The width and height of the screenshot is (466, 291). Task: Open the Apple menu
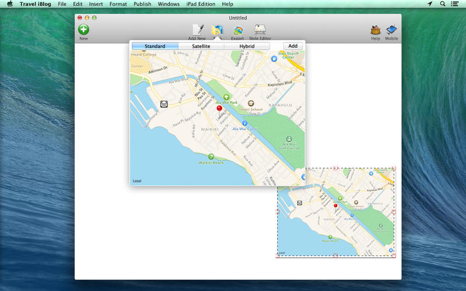click(10, 4)
